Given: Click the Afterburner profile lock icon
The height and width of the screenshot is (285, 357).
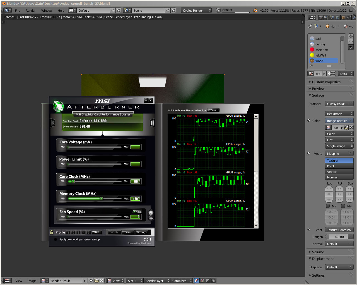Looking at the screenshot, I should [x=52, y=232].
